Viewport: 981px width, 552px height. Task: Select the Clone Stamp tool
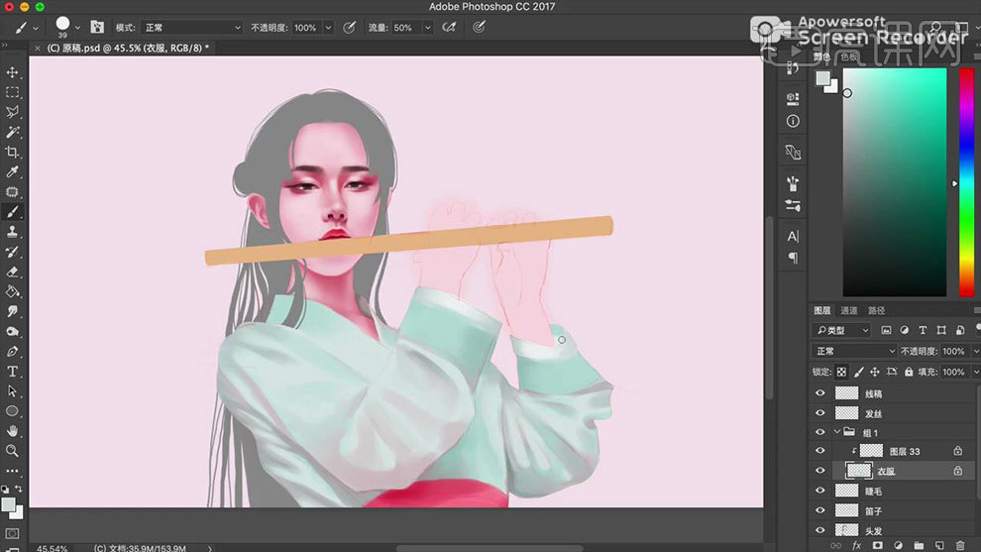[x=12, y=232]
